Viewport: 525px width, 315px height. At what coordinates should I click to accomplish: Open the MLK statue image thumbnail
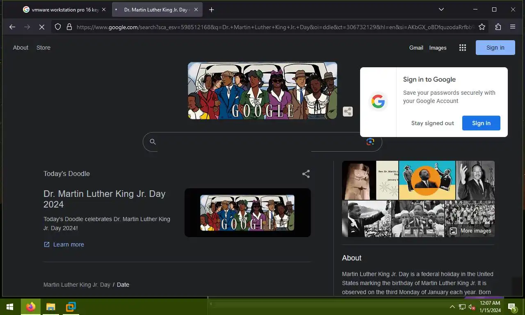(x=358, y=180)
